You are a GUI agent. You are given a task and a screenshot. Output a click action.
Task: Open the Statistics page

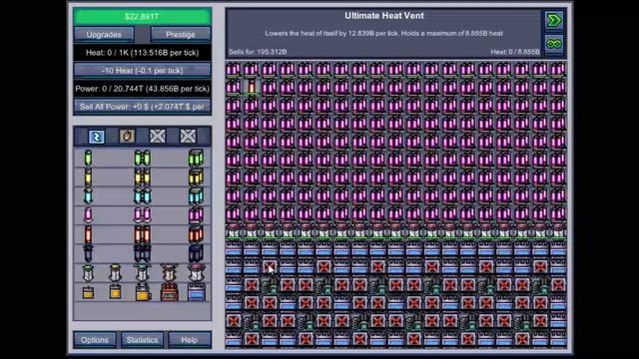coord(142,340)
